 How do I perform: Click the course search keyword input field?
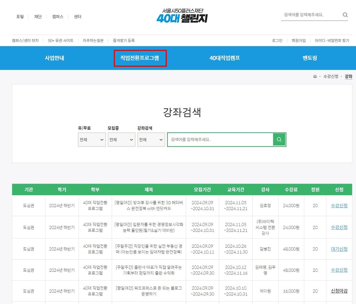(x=220, y=140)
